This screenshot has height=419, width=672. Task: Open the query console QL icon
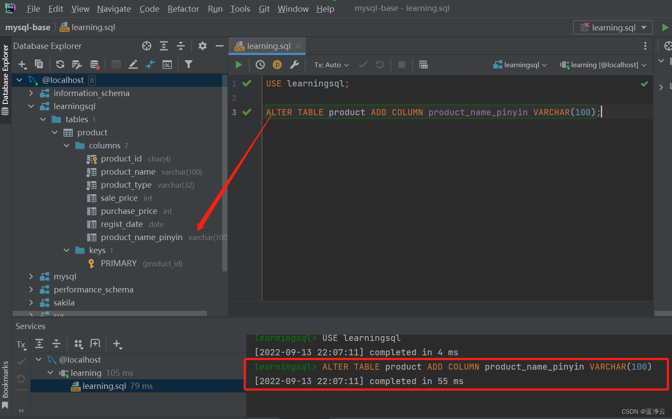[x=167, y=65]
